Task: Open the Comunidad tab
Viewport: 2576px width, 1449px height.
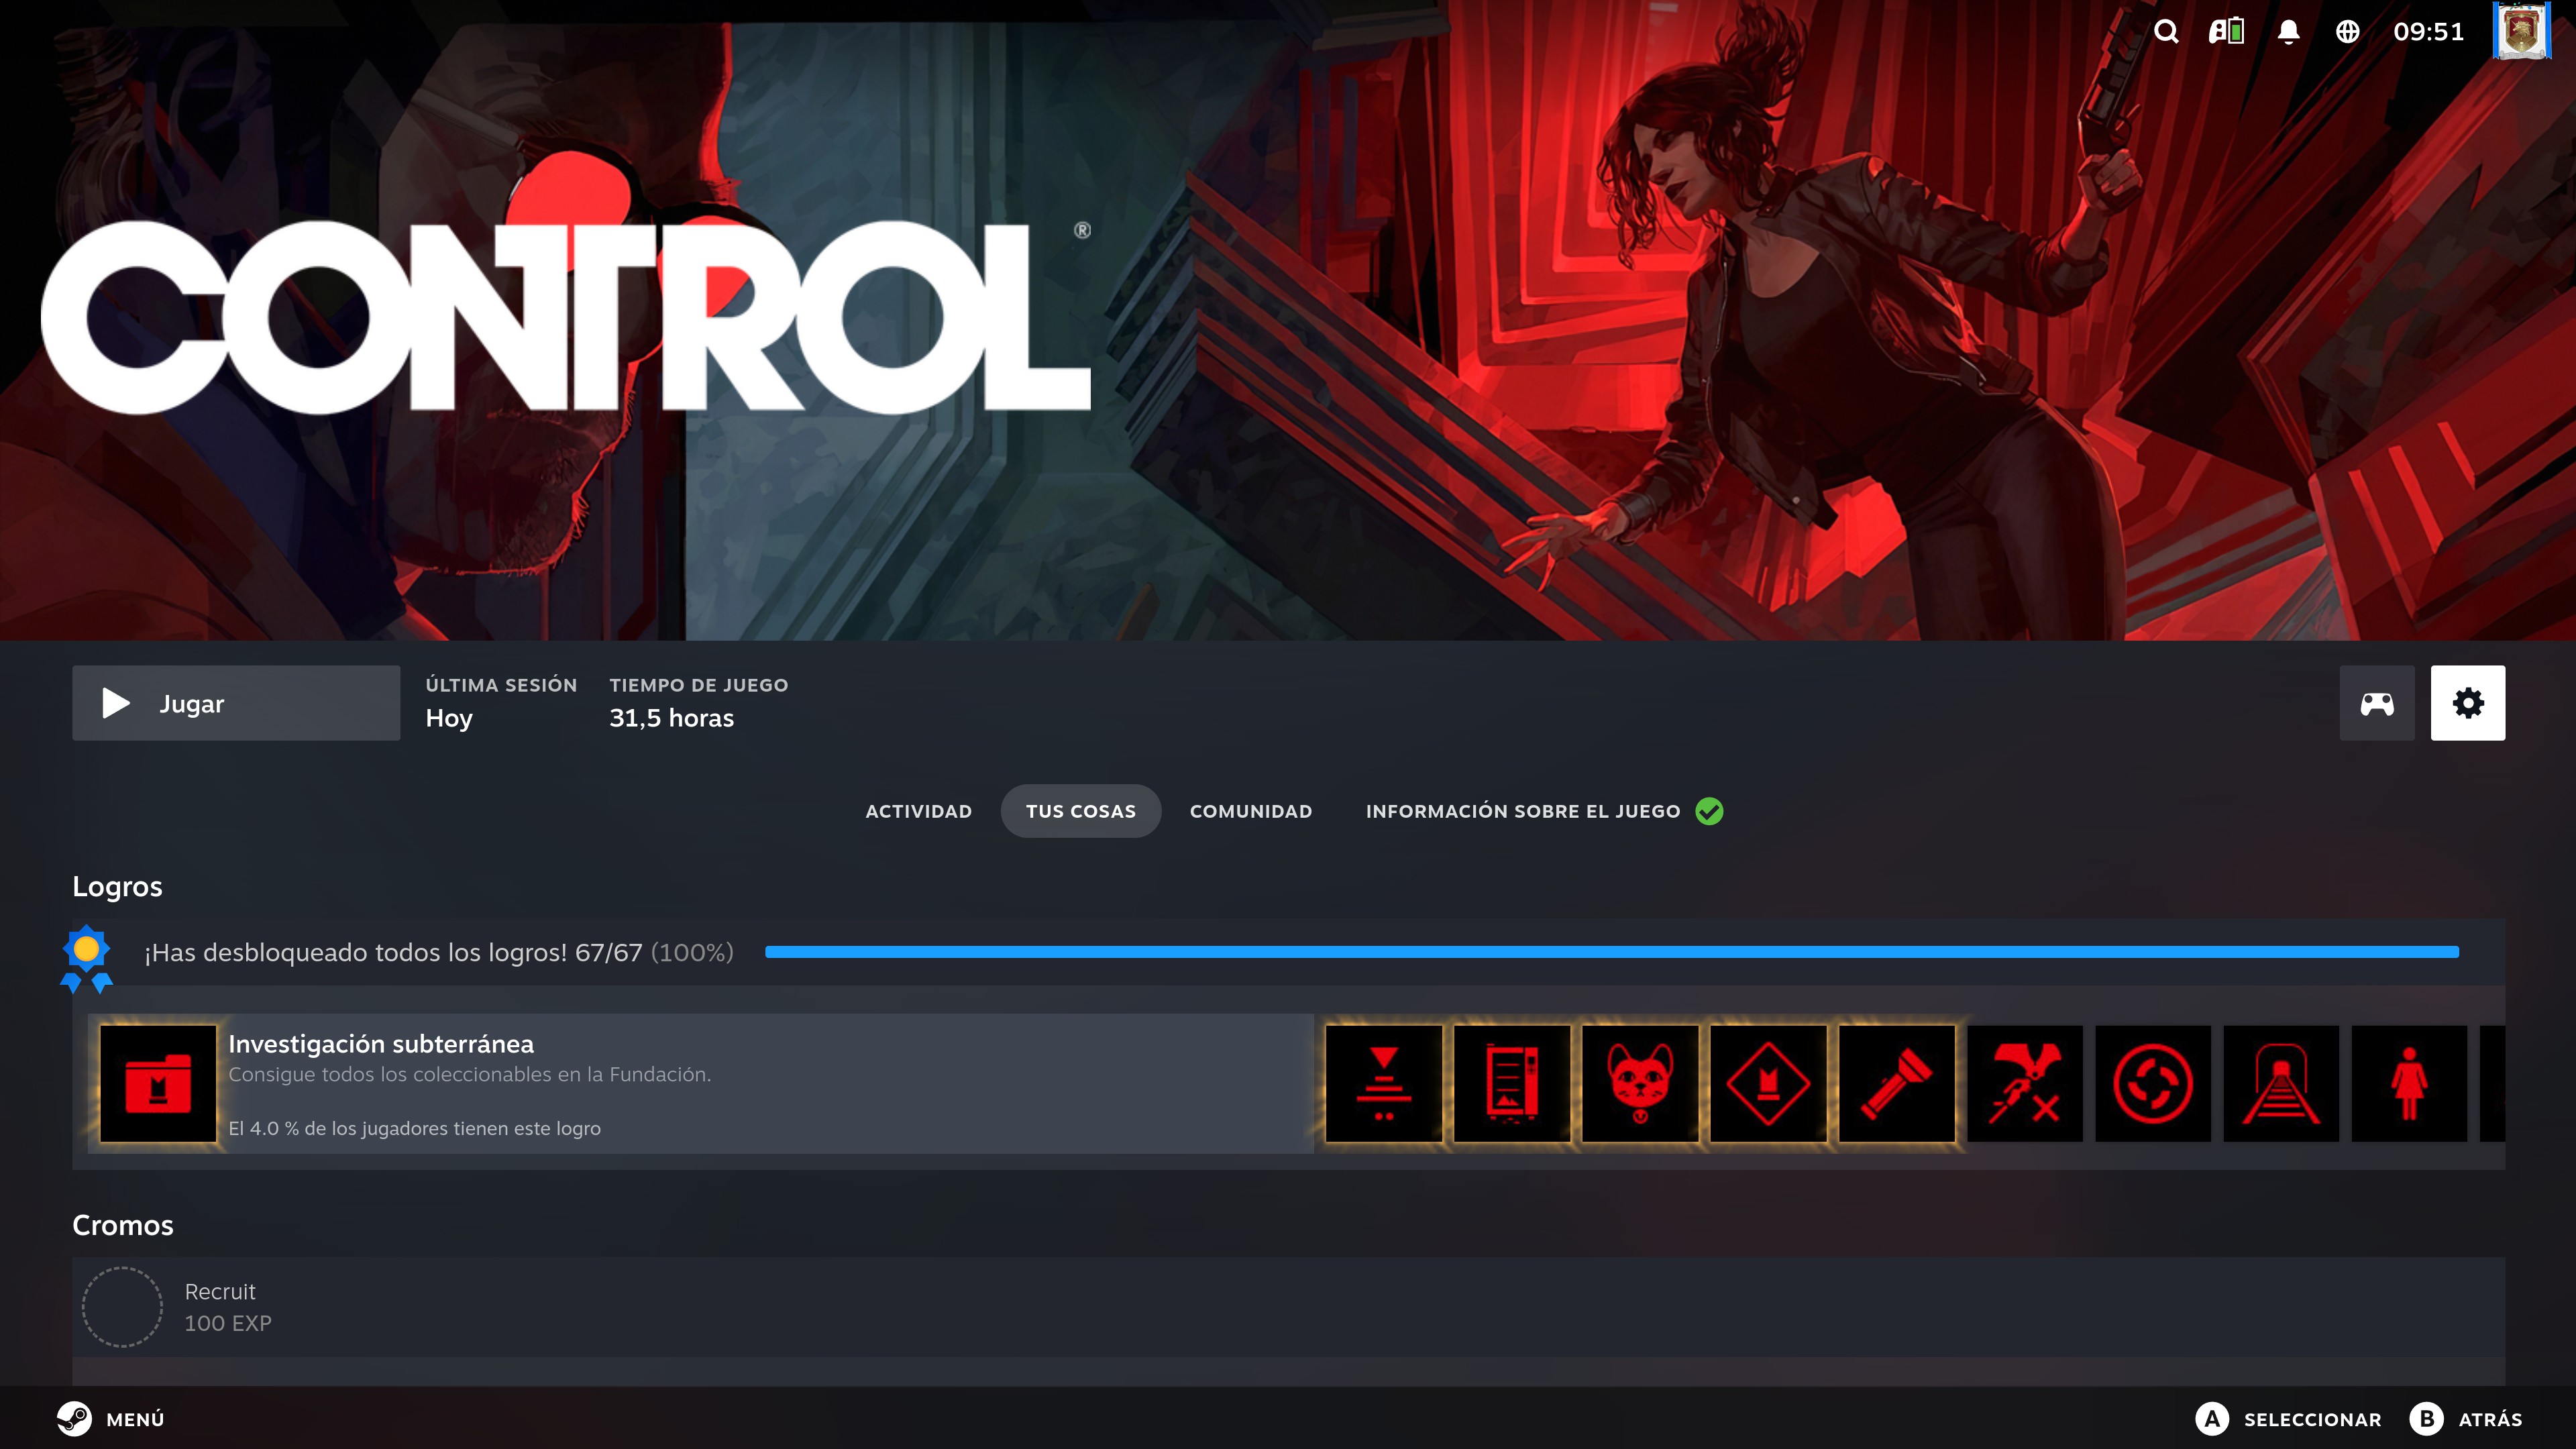Action: coord(1251,811)
